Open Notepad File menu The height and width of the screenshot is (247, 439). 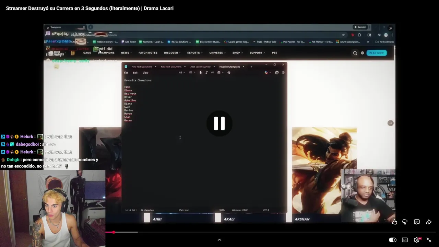point(126,73)
